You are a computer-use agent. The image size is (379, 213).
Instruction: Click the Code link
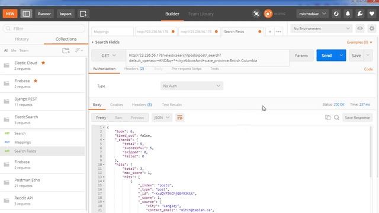tap(368, 69)
